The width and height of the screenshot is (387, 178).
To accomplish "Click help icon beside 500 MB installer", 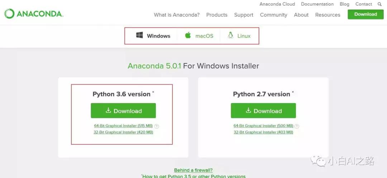I will (297, 126).
